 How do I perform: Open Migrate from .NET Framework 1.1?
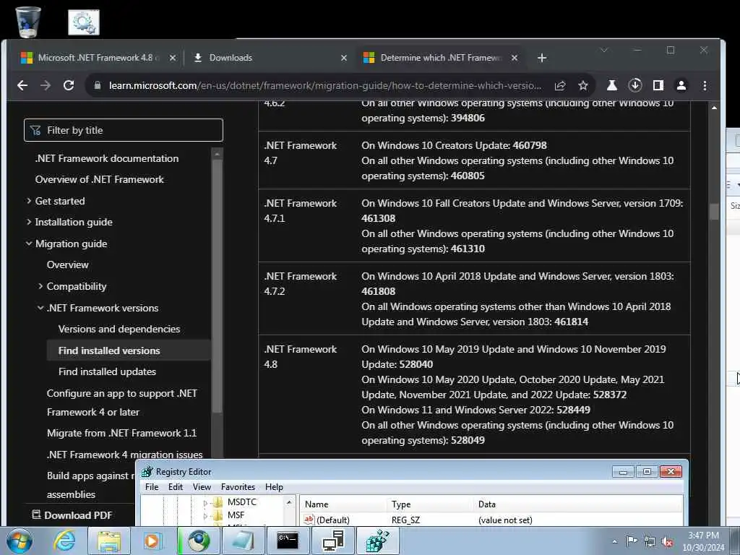121,434
